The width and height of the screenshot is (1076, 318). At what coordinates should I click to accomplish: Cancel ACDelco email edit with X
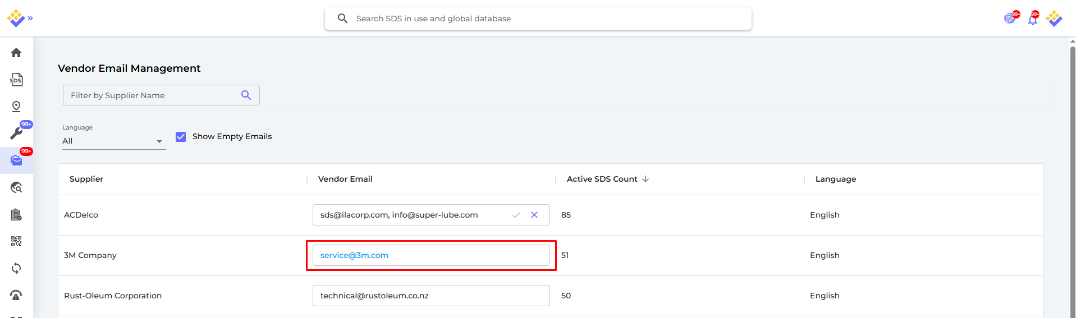click(x=534, y=215)
